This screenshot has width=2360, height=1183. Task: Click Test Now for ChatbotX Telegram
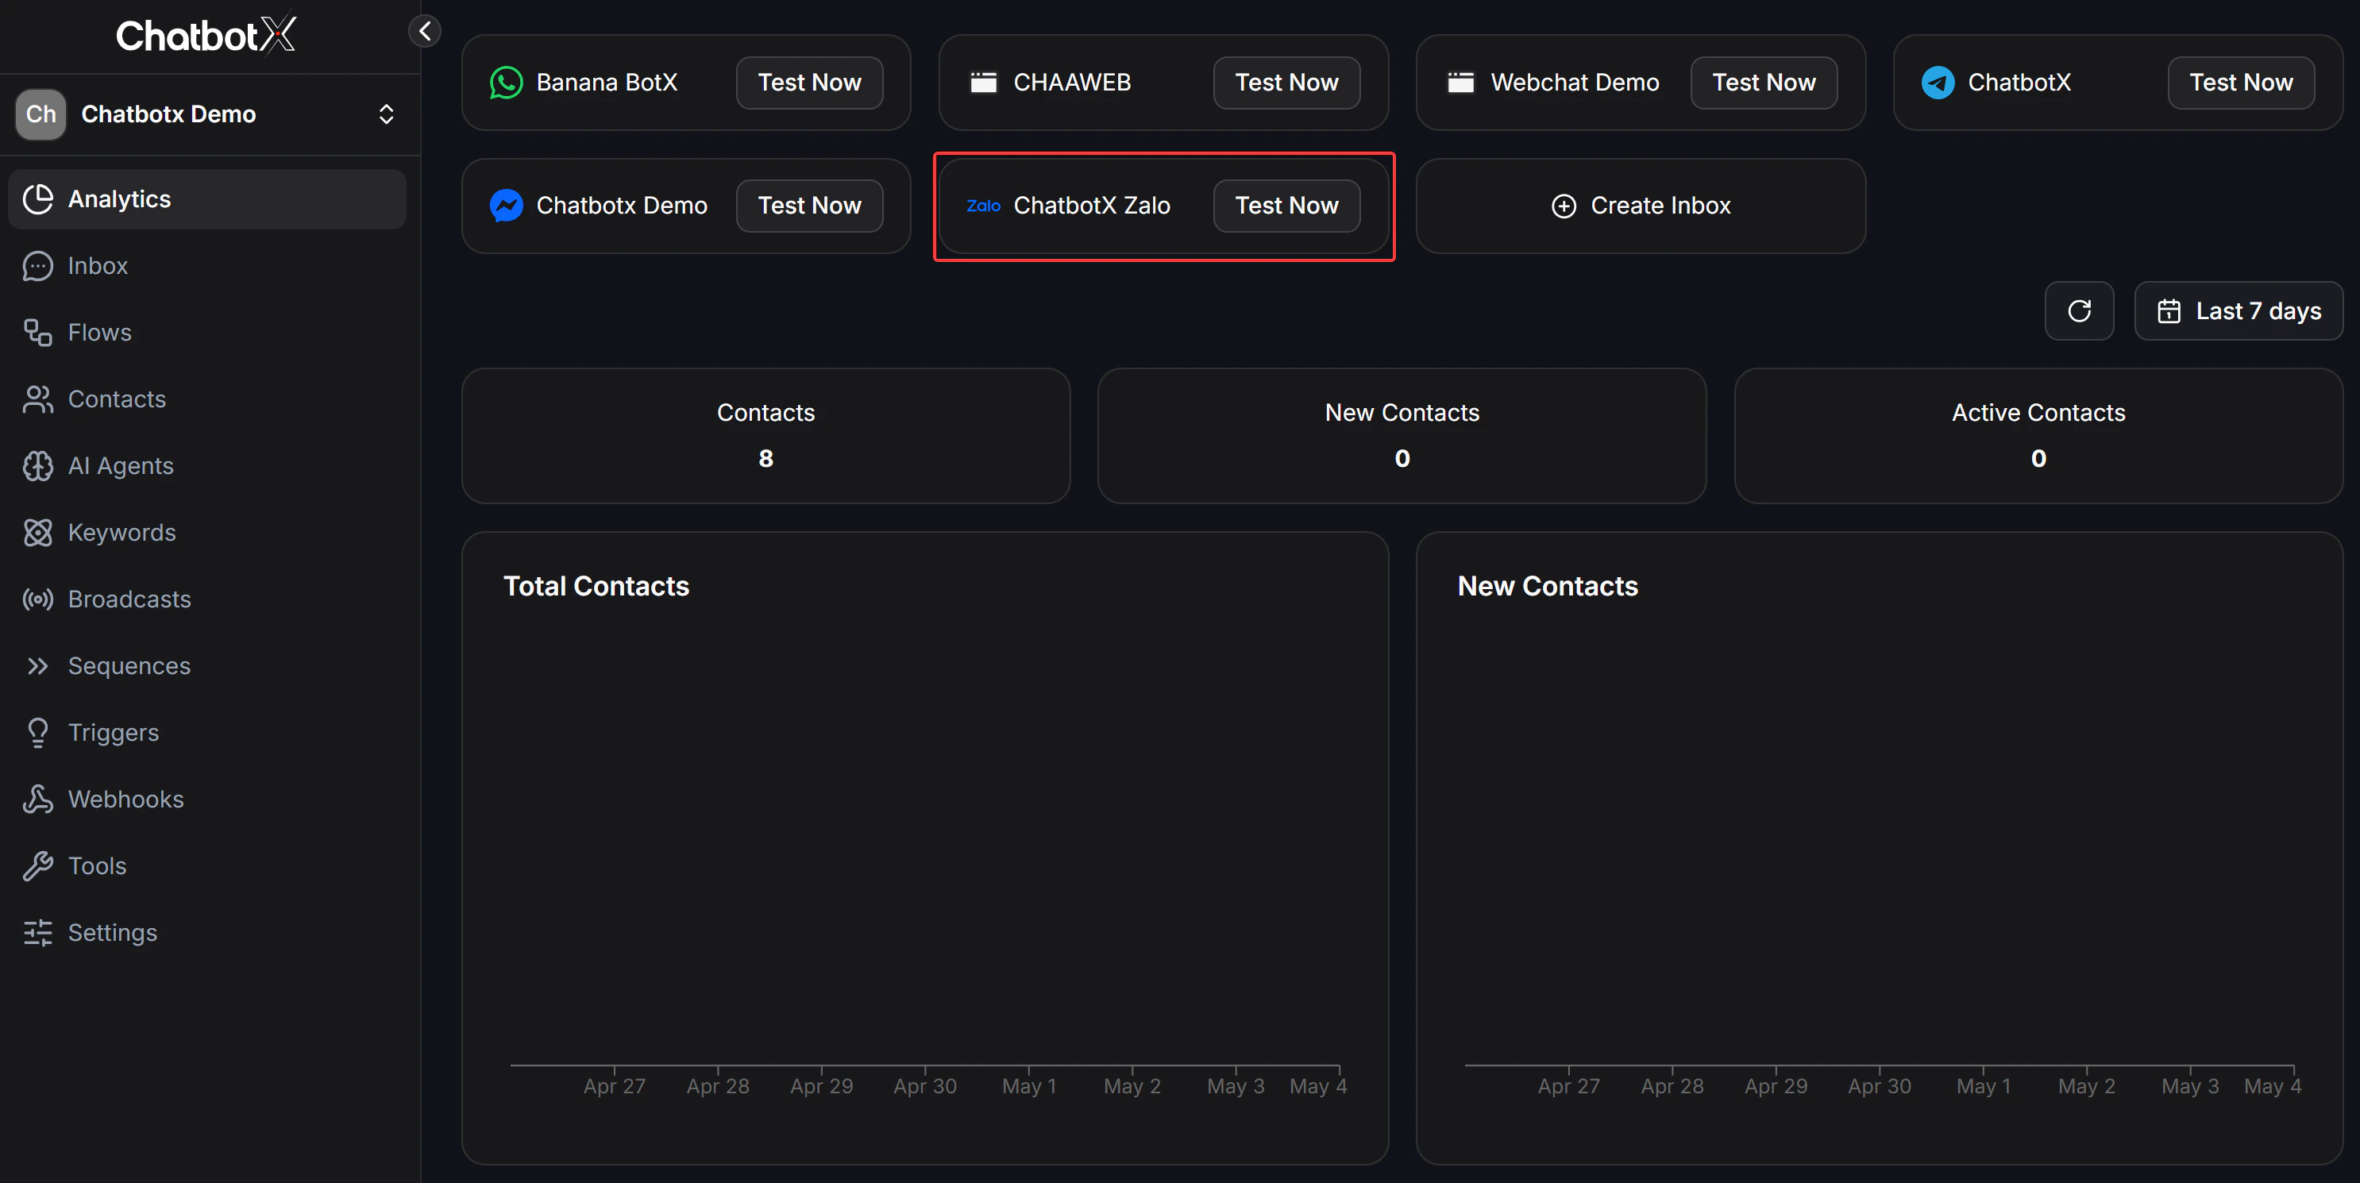pyautogui.click(x=2242, y=83)
